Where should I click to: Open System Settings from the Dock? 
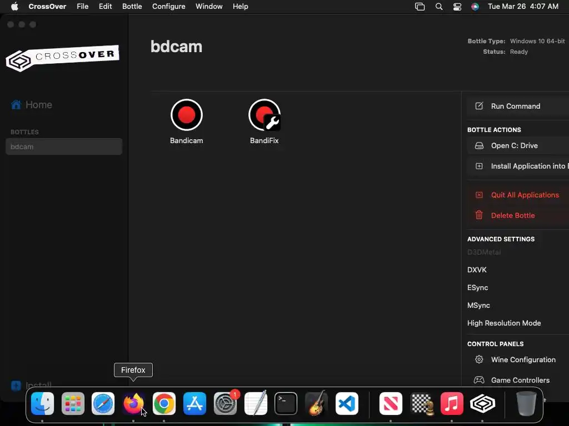[x=226, y=404]
